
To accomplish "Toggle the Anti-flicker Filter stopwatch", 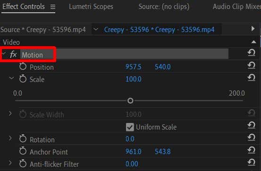I will coord(23,163).
